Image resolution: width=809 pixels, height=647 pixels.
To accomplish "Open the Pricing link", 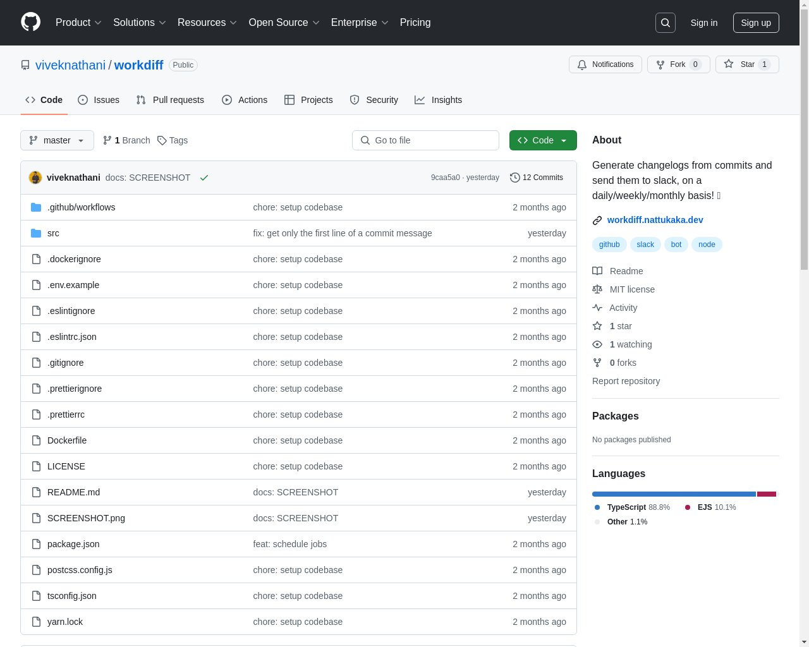I will 415,23.
